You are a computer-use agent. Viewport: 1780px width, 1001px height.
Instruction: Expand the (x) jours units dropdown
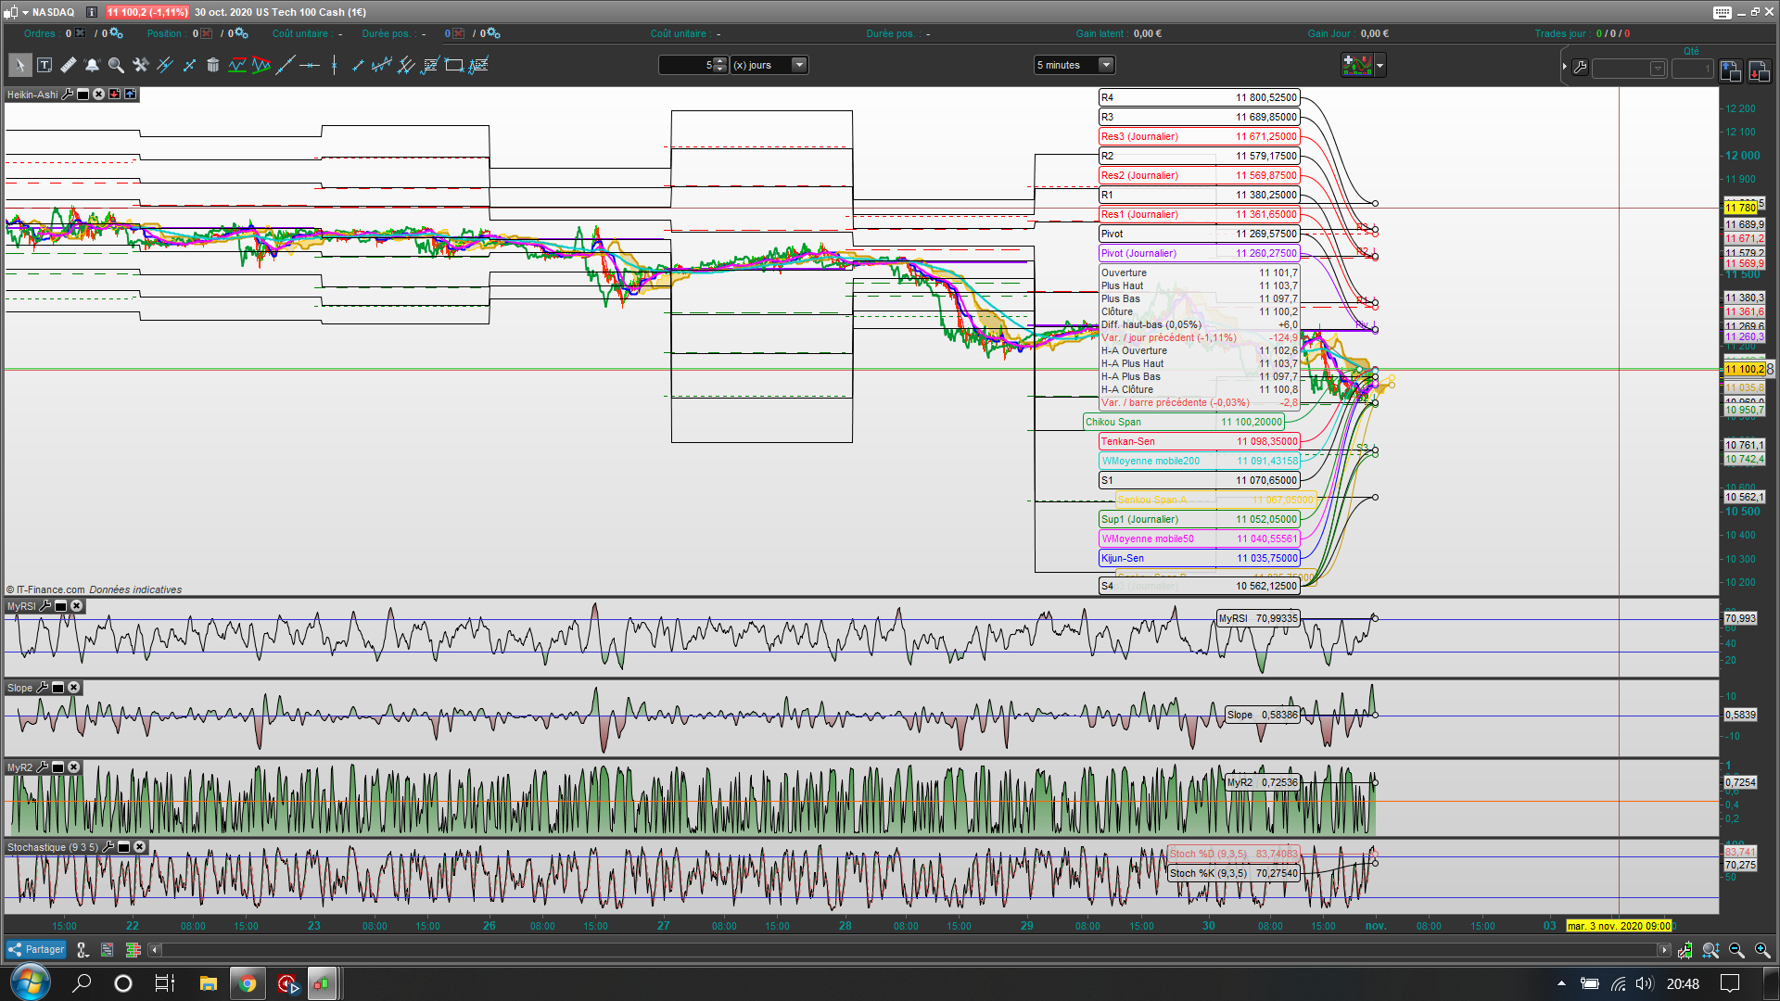click(799, 65)
